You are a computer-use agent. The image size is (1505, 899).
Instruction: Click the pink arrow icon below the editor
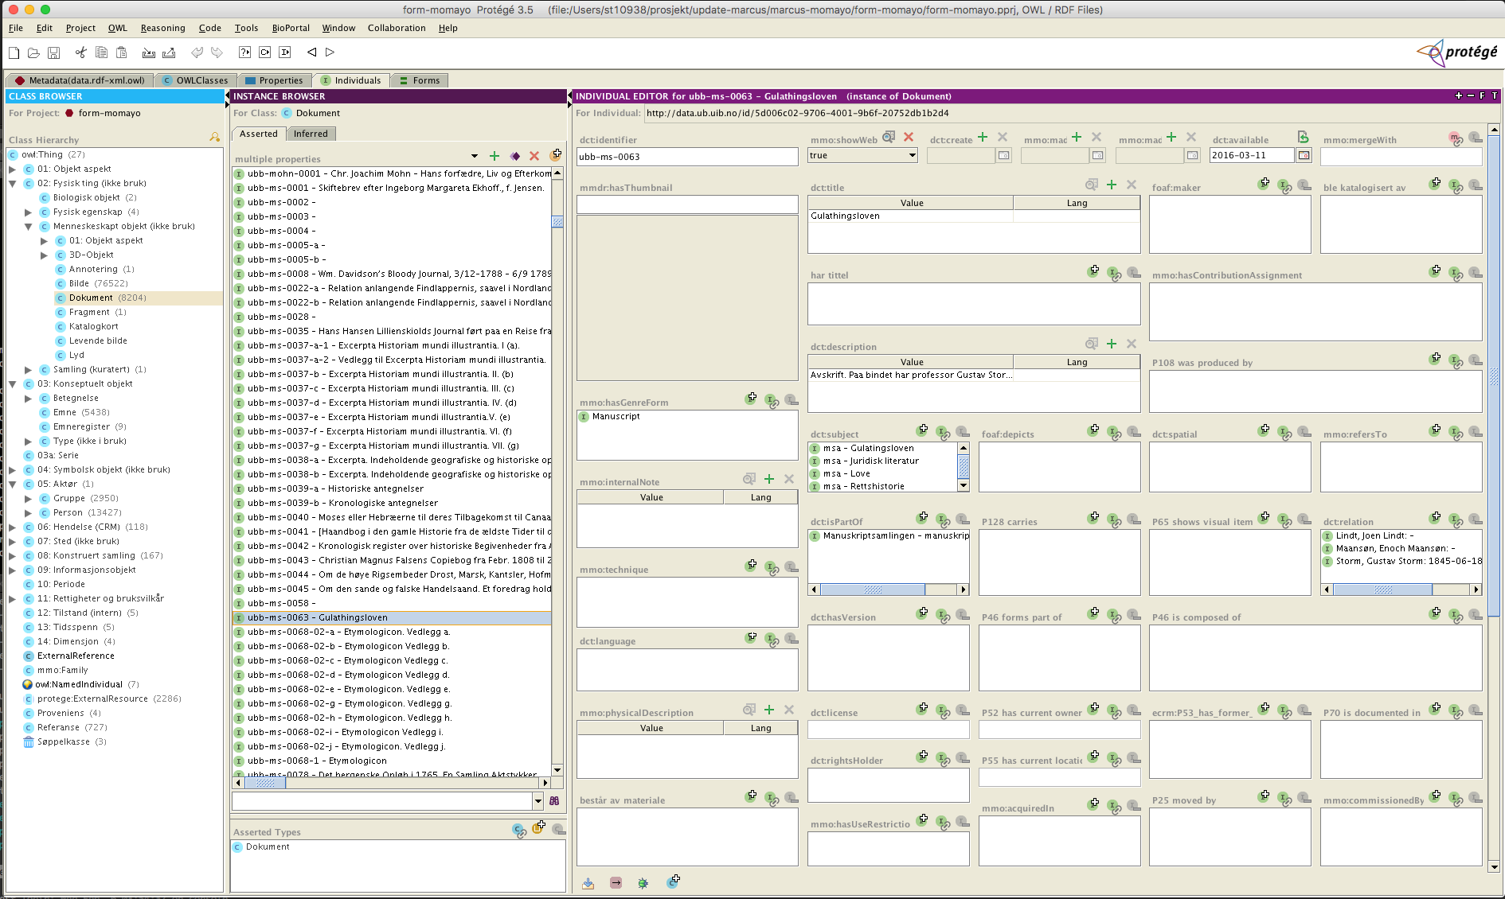(x=616, y=883)
